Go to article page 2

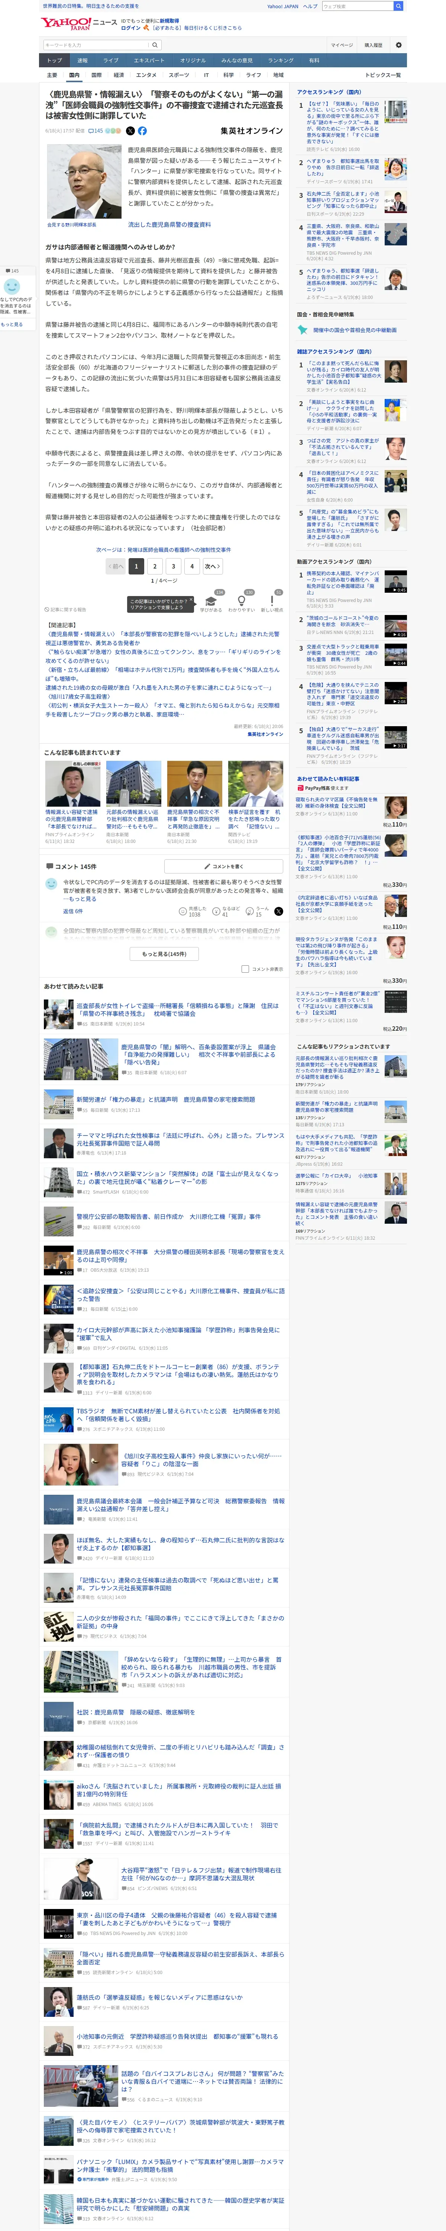point(154,566)
